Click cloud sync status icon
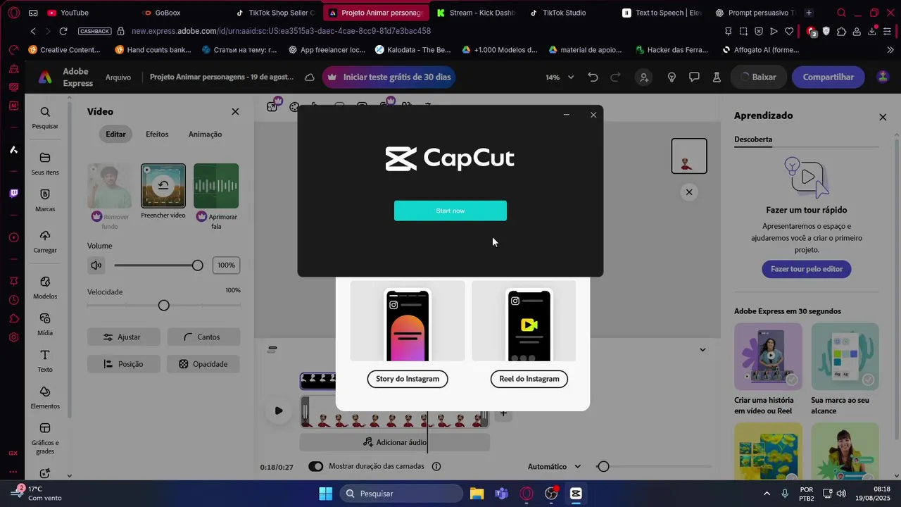 pyautogui.click(x=310, y=77)
